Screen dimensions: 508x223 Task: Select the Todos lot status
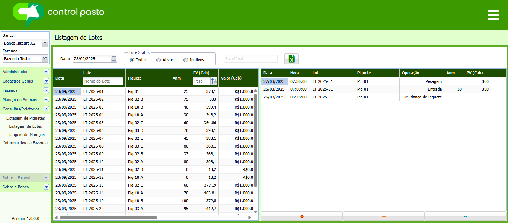point(131,60)
